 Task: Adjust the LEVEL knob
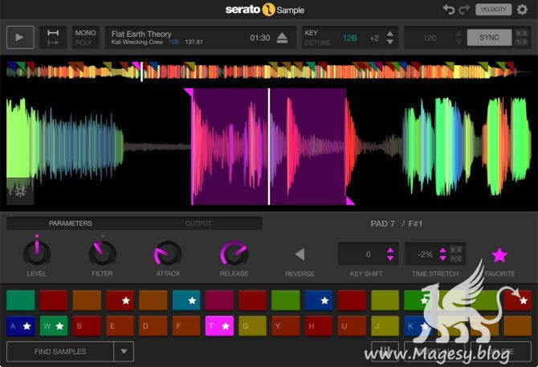click(37, 253)
